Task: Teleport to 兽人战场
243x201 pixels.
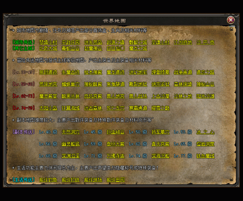Action: coord(138,96)
